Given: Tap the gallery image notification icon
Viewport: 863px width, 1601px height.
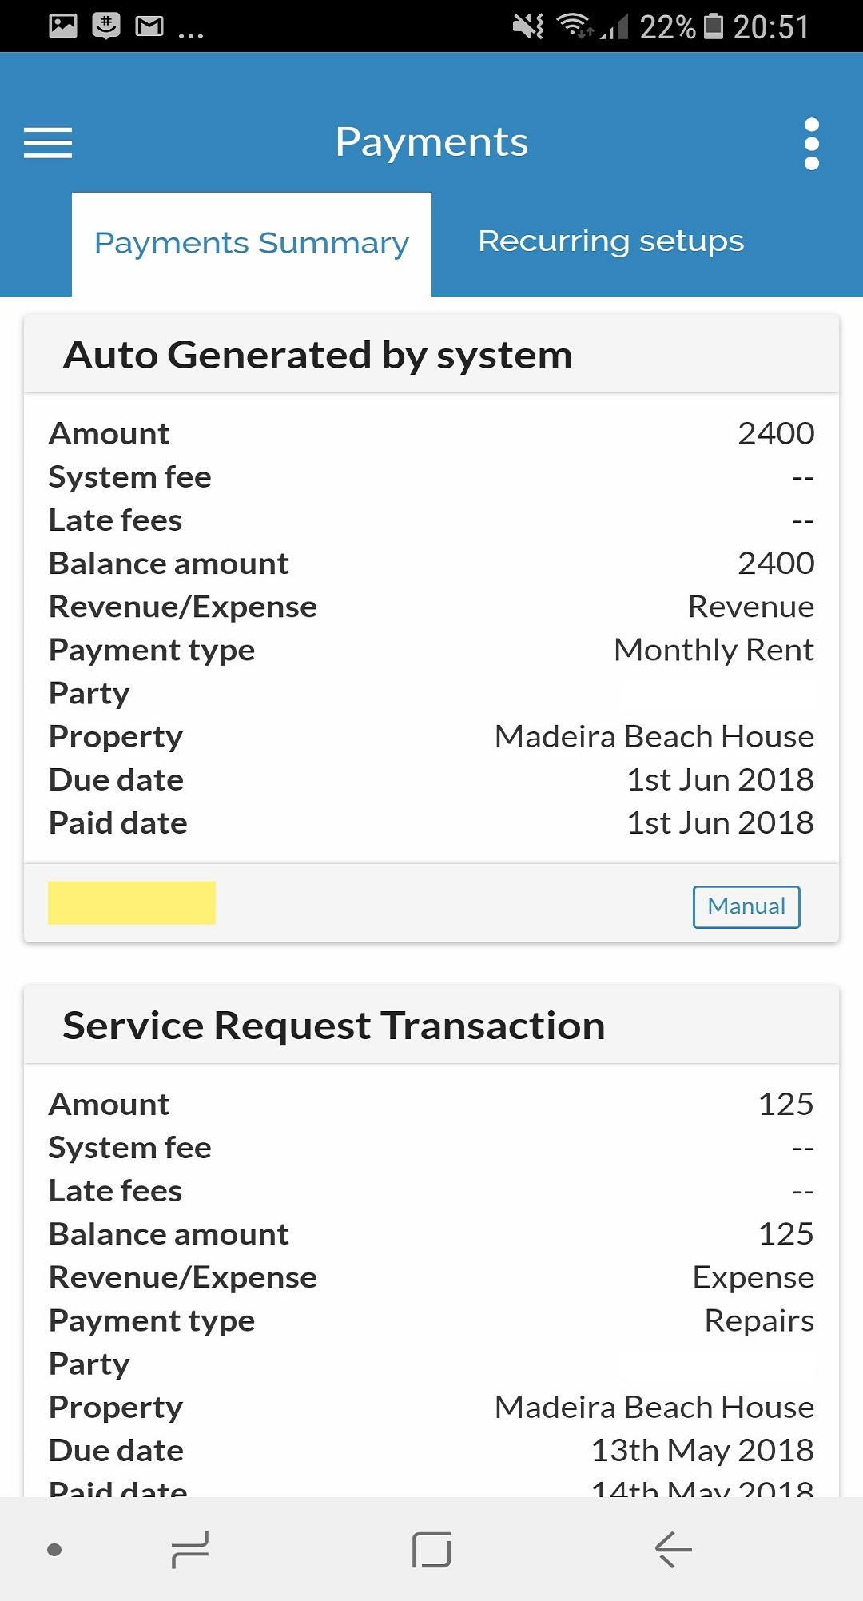Looking at the screenshot, I should (x=63, y=26).
